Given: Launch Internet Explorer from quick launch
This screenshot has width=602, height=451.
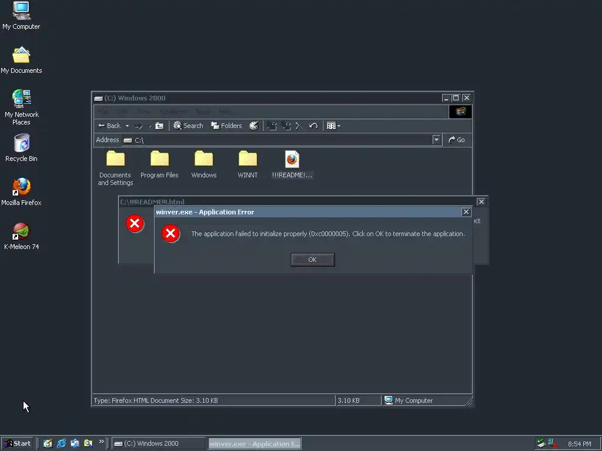Looking at the screenshot, I should click(x=61, y=443).
